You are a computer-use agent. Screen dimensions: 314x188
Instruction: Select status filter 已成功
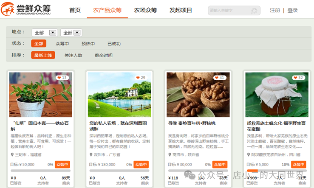(x=114, y=44)
